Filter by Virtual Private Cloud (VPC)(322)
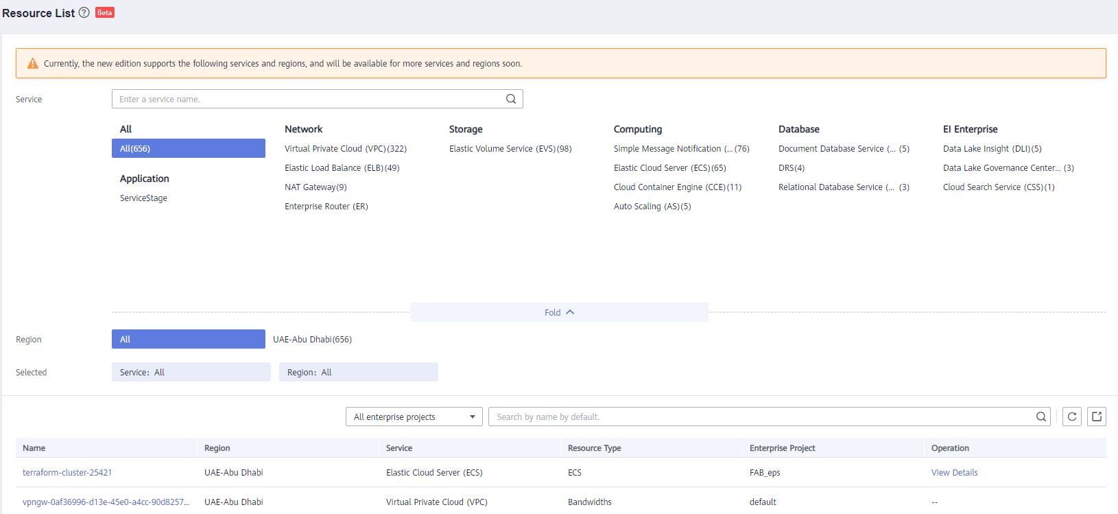 (346, 148)
